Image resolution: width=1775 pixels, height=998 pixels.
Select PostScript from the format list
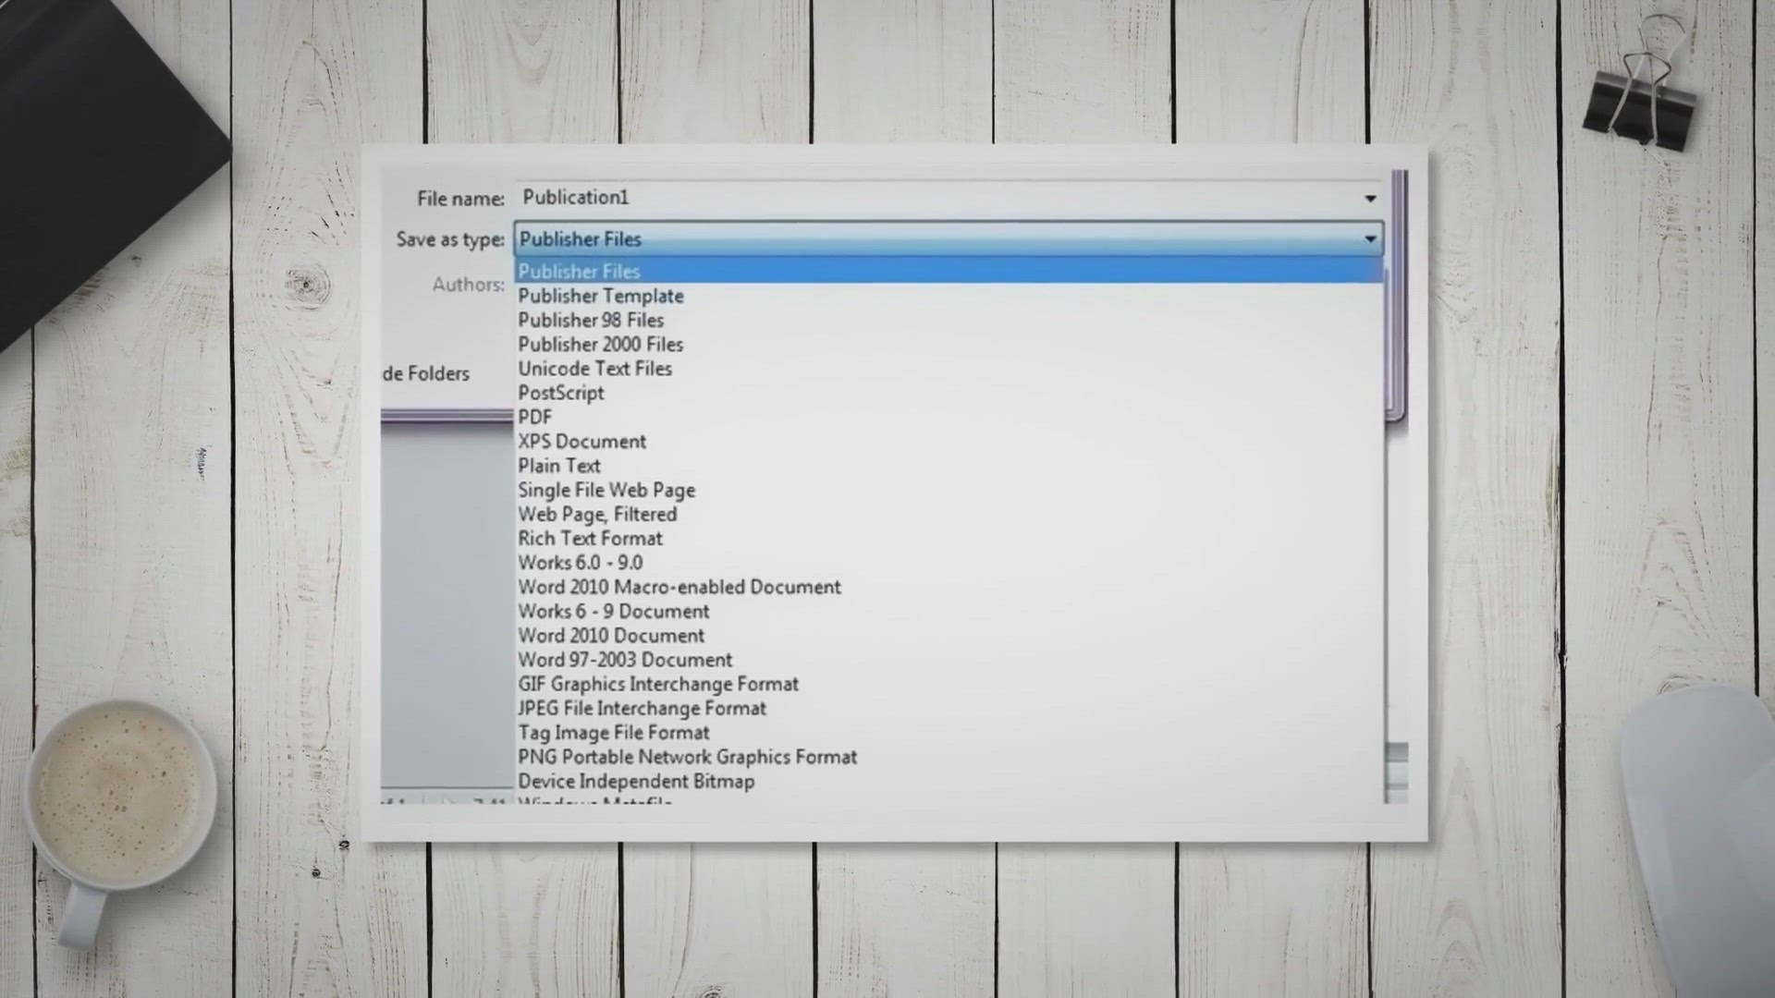(560, 393)
